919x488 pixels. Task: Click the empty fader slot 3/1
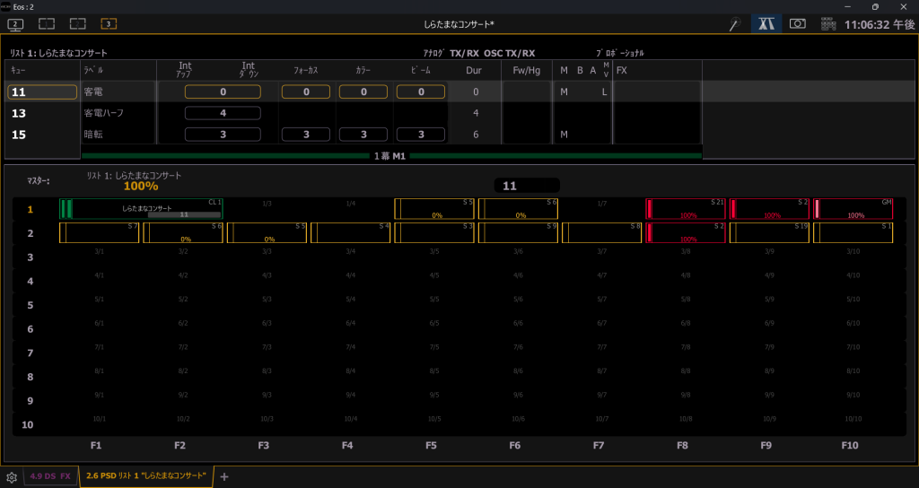(100, 257)
